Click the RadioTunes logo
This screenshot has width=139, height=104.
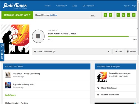click(15, 6)
